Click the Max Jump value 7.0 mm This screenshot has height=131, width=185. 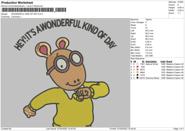click(149, 53)
